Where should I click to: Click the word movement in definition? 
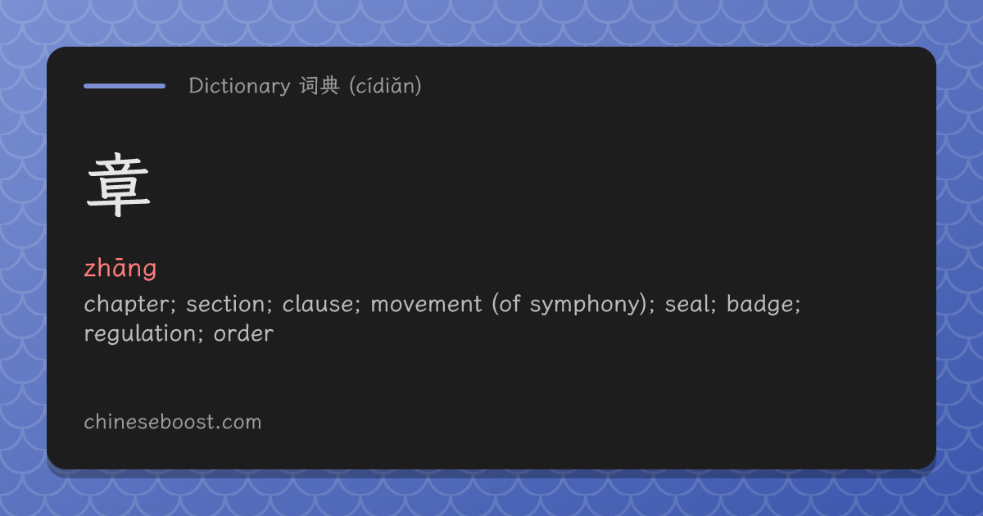(426, 305)
